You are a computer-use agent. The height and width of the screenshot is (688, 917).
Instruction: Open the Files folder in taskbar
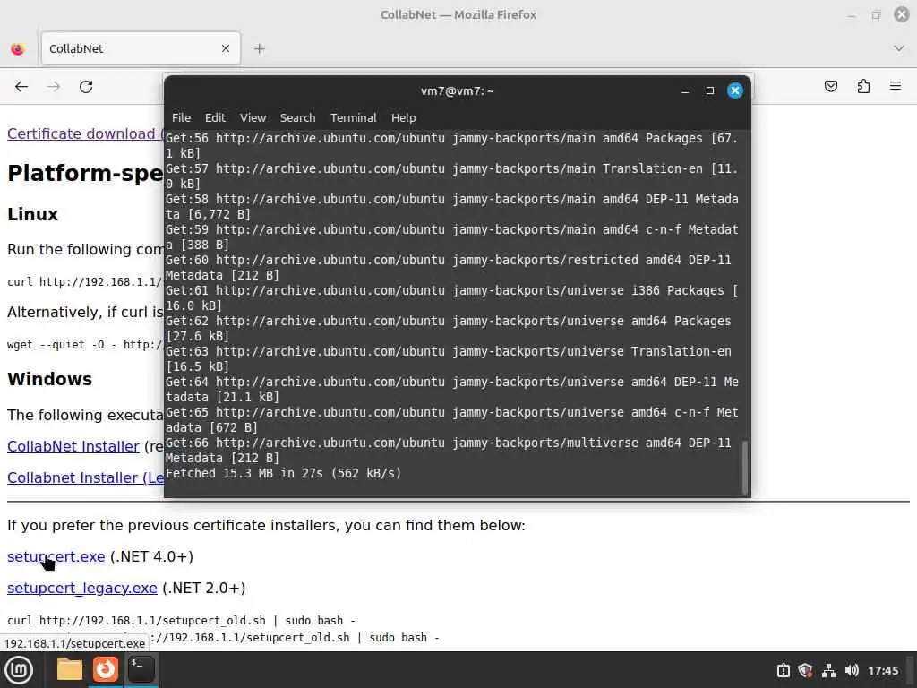click(x=70, y=669)
